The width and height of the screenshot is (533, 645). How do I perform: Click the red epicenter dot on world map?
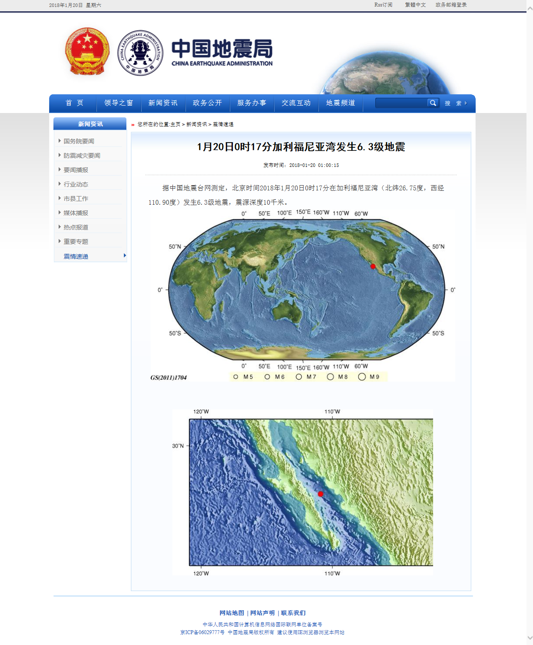click(373, 266)
